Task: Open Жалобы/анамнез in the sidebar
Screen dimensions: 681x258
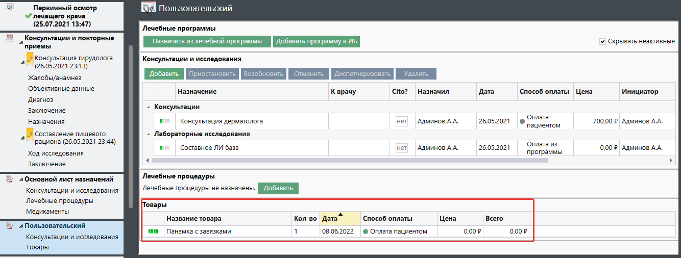Action: 55,78
